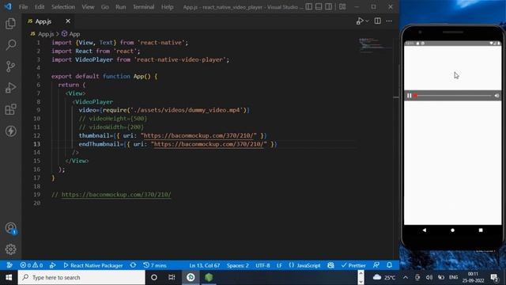506x285 pixels.
Task: Open the Terminal menu
Action: (143, 7)
